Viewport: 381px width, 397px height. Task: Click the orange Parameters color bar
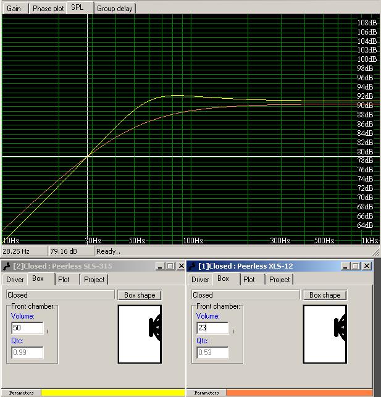pyautogui.click(x=299, y=393)
